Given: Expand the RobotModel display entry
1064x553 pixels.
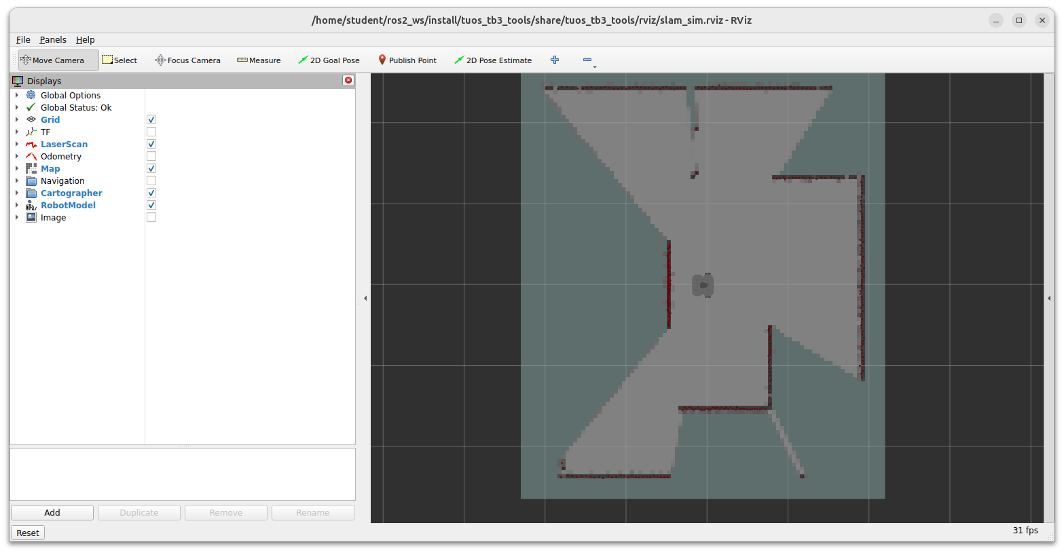Looking at the screenshot, I should click(x=17, y=206).
